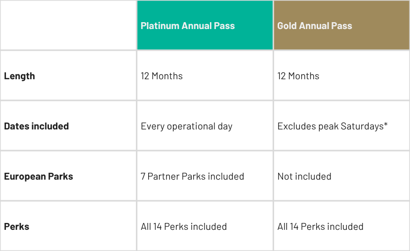Click the Gold Annual Pass header text

(315, 26)
